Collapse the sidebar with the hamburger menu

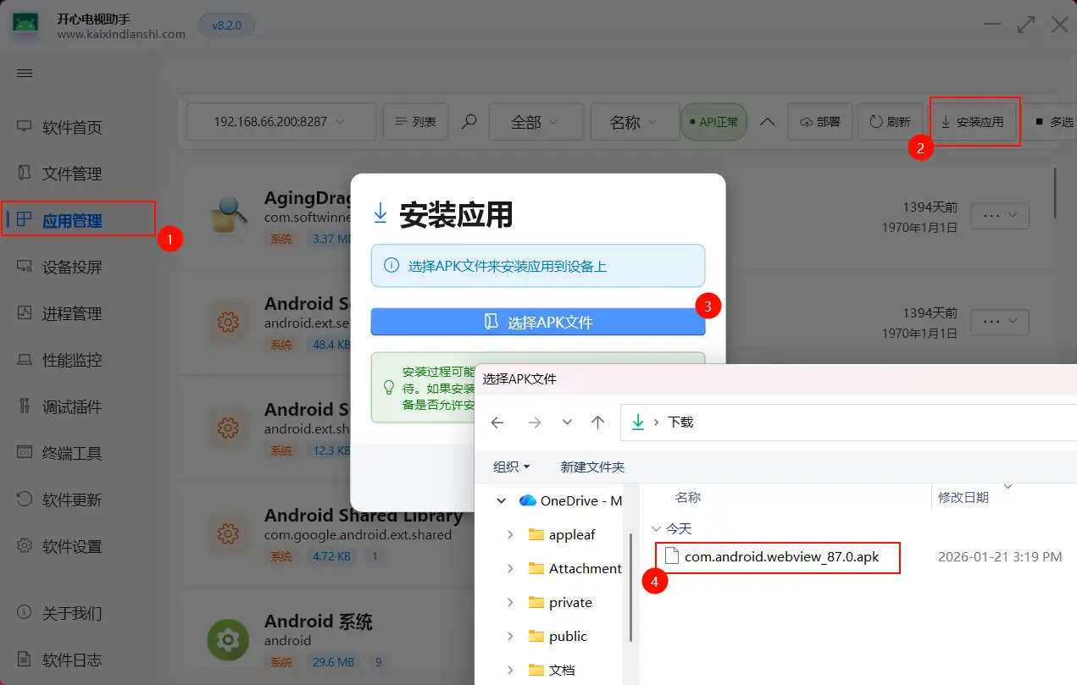click(24, 73)
